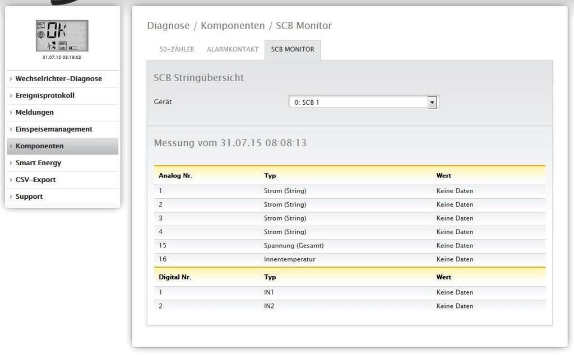
Task: Expand chevron next to Einspeisemanagement
Action: tap(11, 129)
